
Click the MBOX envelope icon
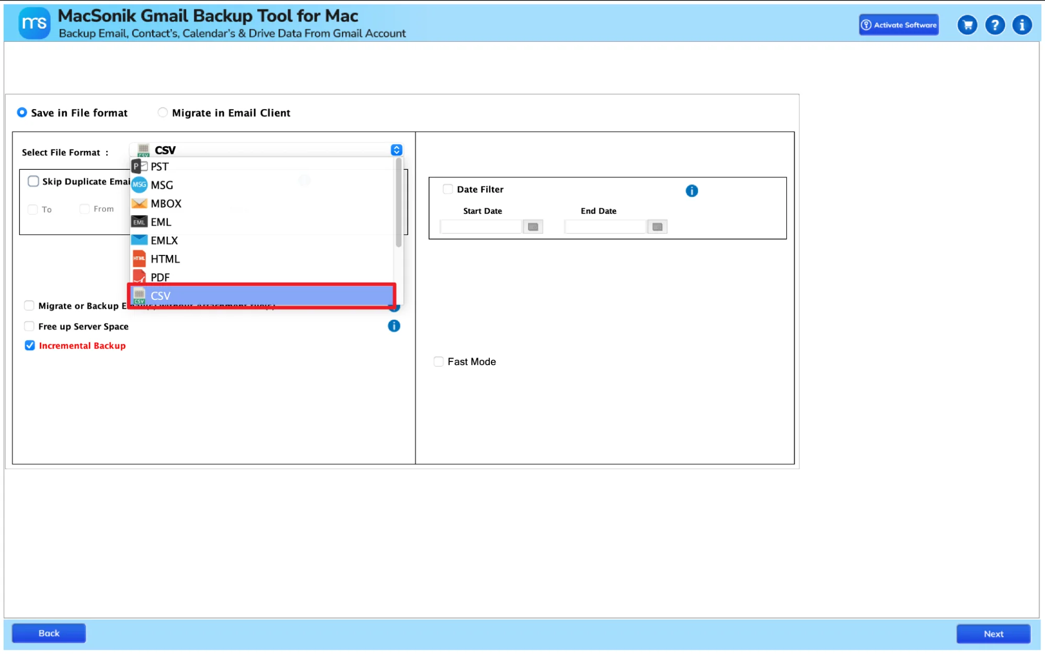[139, 203]
